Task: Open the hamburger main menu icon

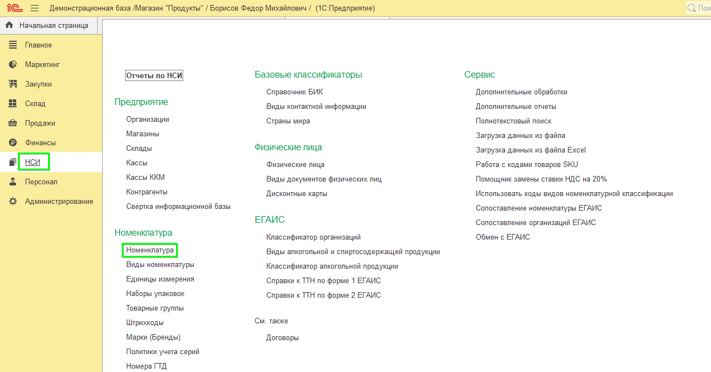Action: [x=35, y=8]
